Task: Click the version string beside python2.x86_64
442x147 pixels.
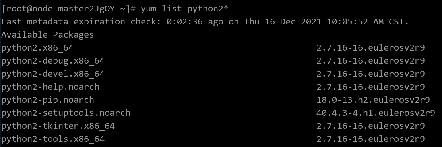Action: (x=371, y=48)
